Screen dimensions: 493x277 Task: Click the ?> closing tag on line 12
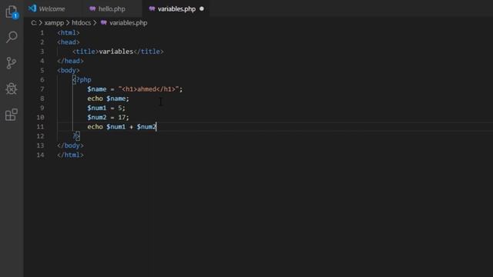[x=76, y=136]
